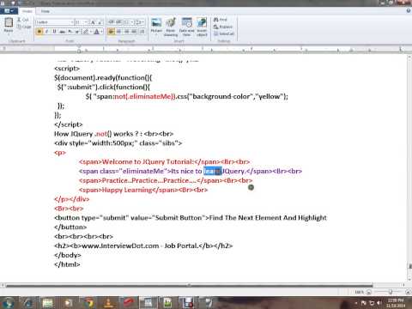This screenshot has height=309, width=412.
Task: Insert Date and time
Action: 186,27
